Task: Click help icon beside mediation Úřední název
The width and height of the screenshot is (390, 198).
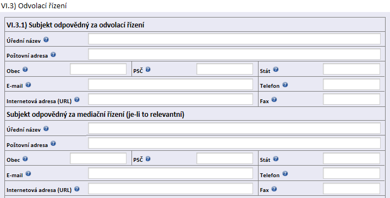Action: pyautogui.click(x=46, y=128)
